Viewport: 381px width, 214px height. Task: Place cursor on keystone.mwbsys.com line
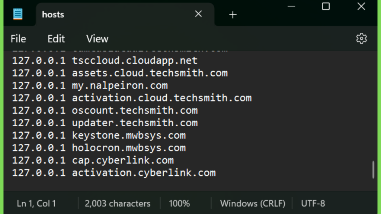pos(99,135)
